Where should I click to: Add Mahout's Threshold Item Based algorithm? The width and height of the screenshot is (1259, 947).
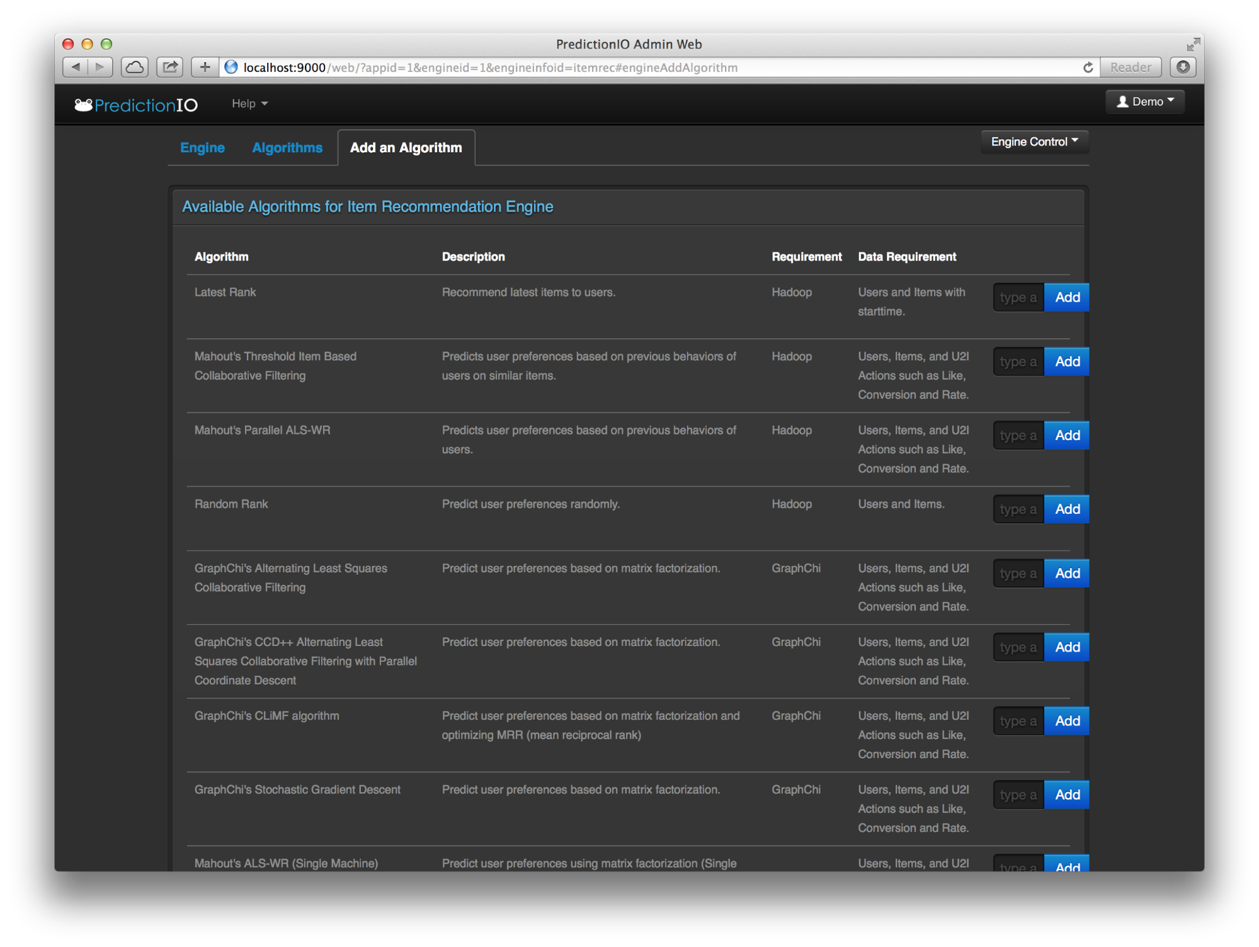coord(1066,361)
